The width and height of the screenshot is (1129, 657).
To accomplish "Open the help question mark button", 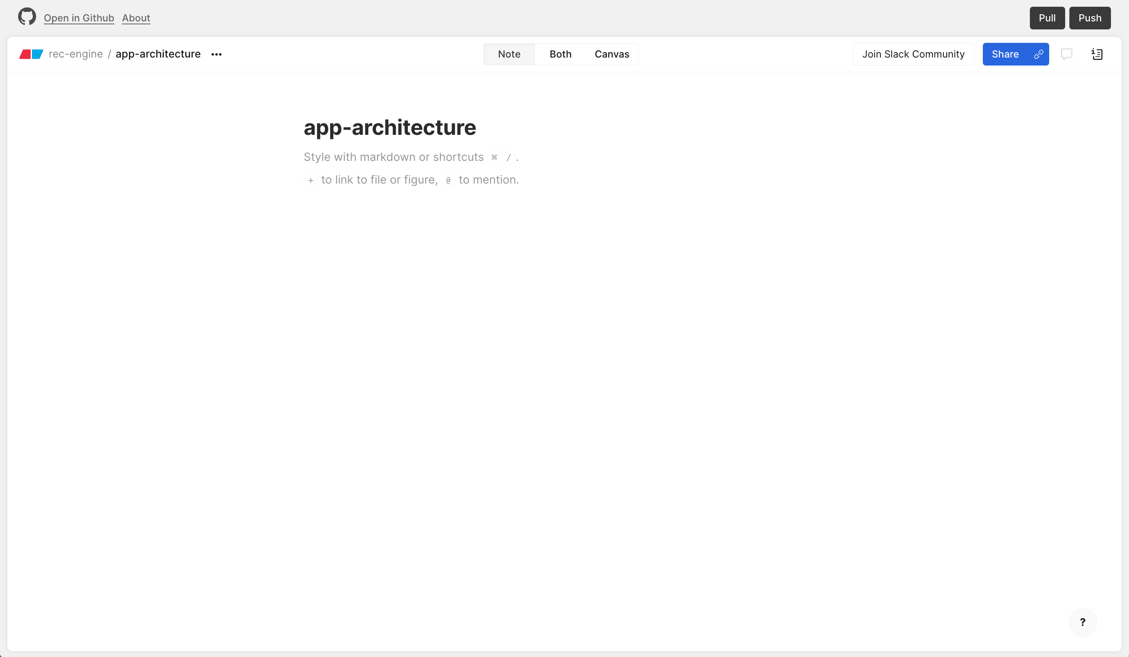I will click(x=1082, y=622).
